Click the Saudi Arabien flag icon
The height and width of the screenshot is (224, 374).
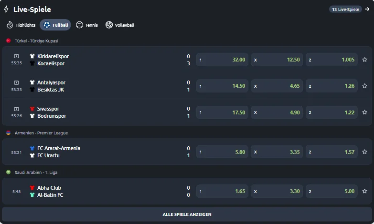8,172
